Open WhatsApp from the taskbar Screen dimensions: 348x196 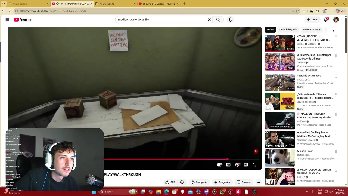click(x=222, y=192)
